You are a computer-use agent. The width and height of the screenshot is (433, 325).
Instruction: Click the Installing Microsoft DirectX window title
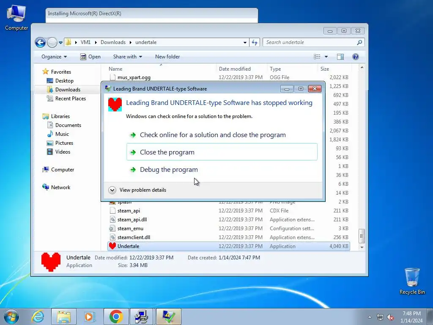coord(85,13)
